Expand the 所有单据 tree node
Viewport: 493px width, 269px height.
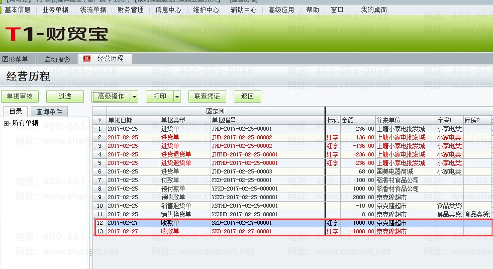click(6, 123)
